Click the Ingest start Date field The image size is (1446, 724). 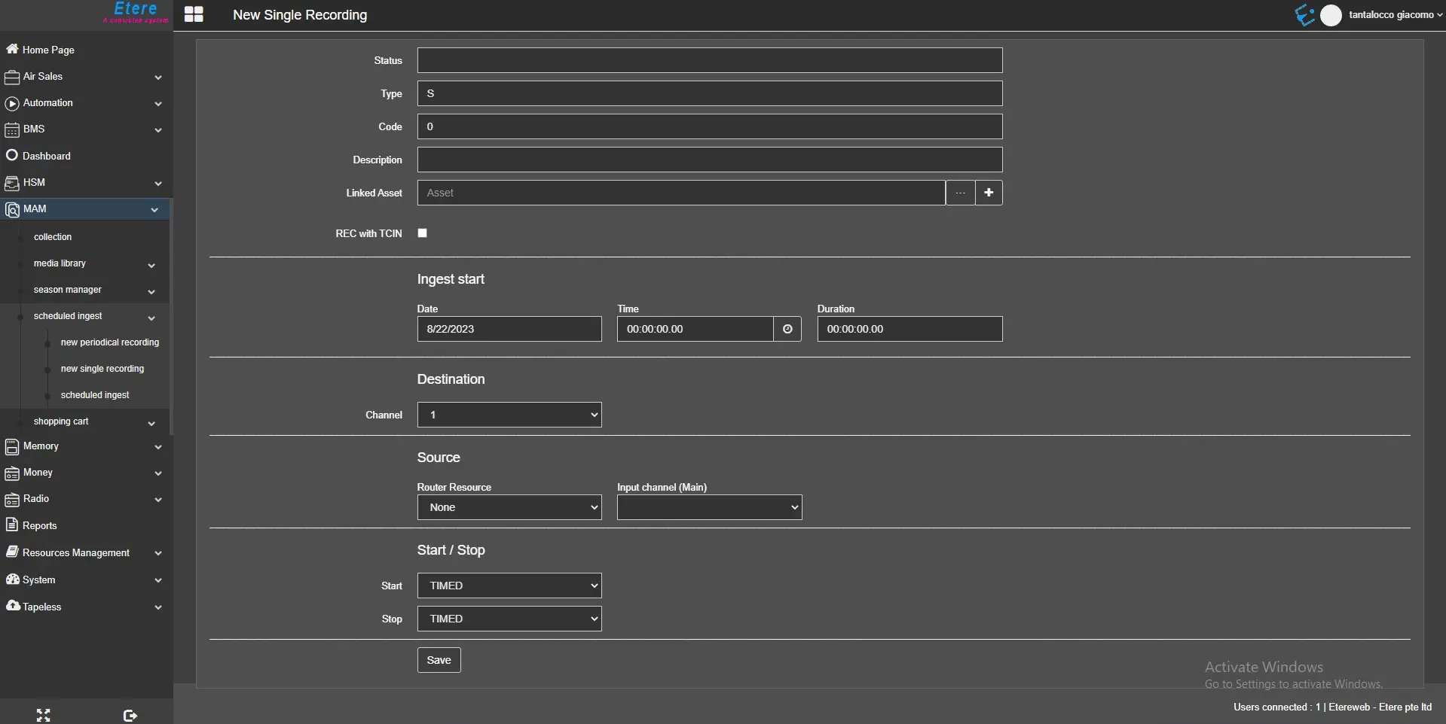pos(509,329)
